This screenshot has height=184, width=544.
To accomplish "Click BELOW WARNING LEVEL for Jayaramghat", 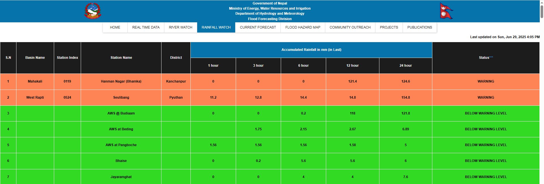I will (486, 177).
